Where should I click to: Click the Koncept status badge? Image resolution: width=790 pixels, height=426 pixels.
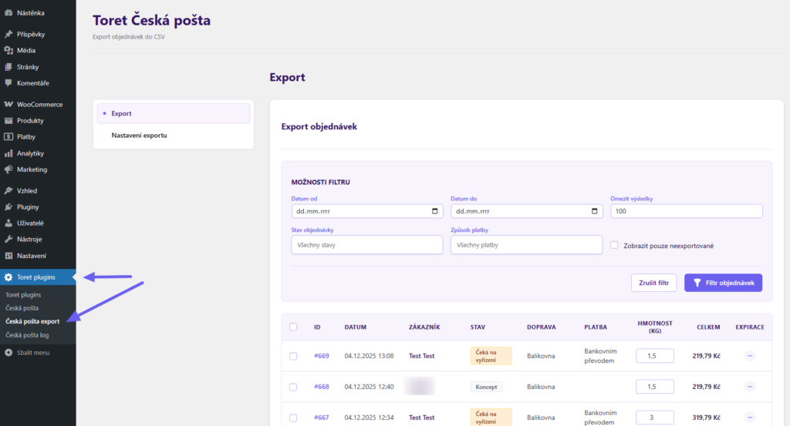[486, 387]
